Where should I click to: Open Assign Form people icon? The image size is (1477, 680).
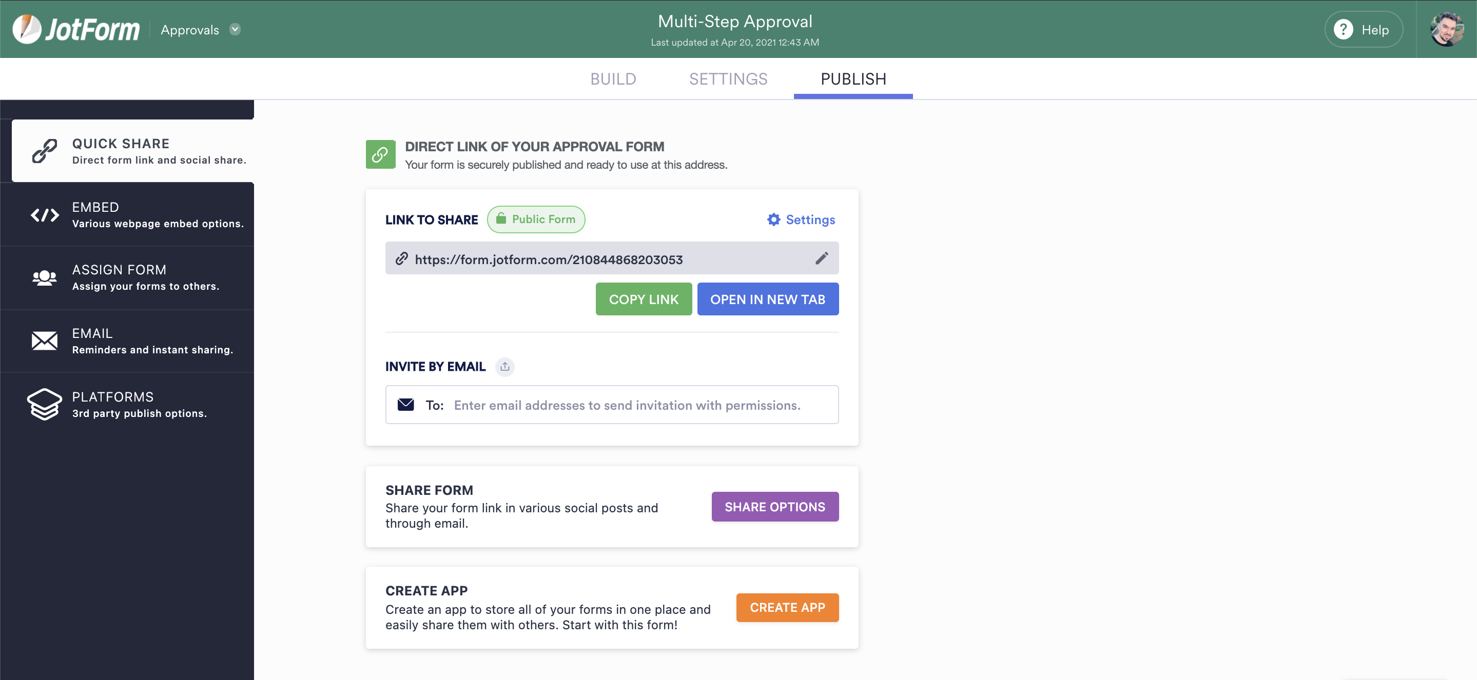pyautogui.click(x=44, y=278)
